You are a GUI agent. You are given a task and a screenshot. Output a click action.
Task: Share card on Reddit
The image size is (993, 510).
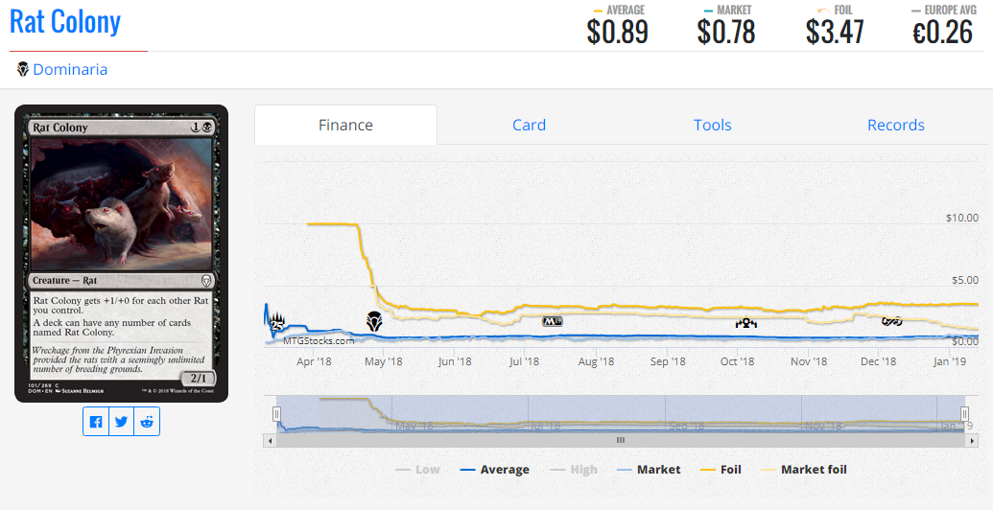point(146,422)
